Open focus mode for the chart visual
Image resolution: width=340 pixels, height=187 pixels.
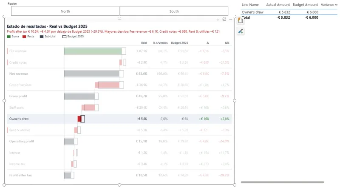click(x=224, y=19)
